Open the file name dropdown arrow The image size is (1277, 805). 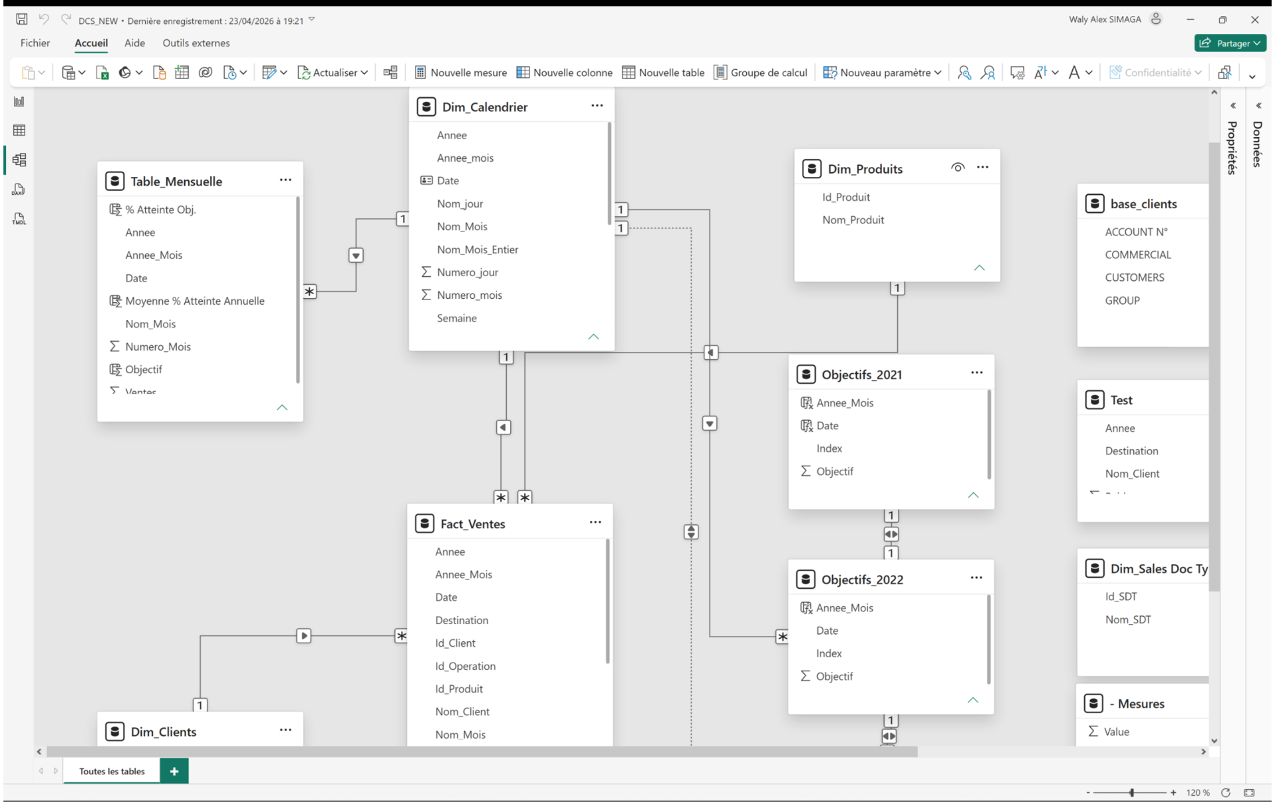[312, 19]
